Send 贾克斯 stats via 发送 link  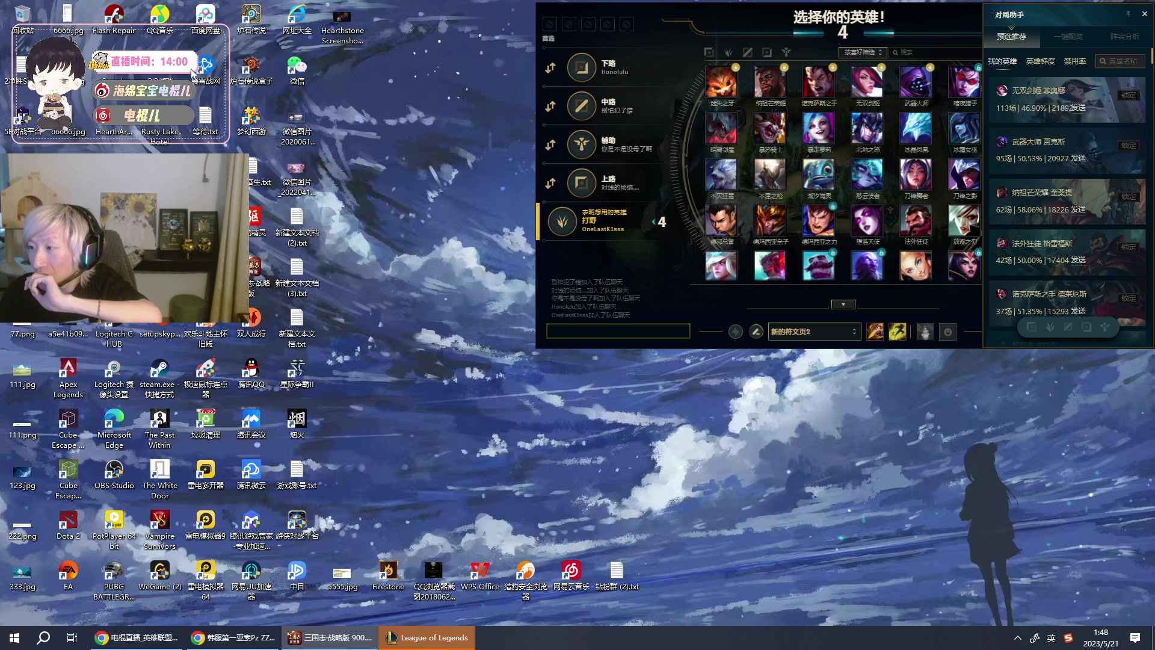pos(1078,159)
